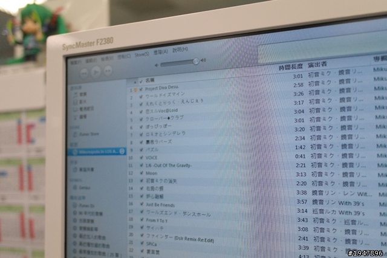The height and width of the screenshot is (258, 387).
Task: Open the 控制(C) Controls menu
Action: tap(124, 57)
